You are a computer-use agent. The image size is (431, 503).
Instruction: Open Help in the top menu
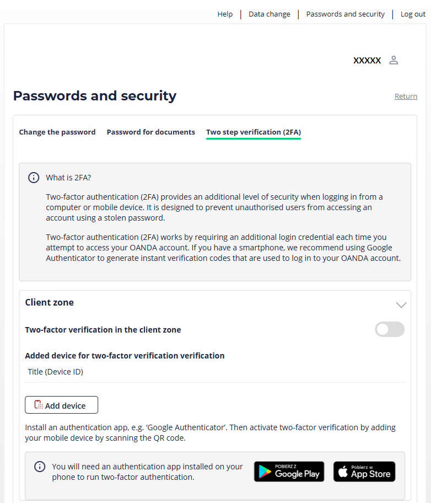(225, 14)
